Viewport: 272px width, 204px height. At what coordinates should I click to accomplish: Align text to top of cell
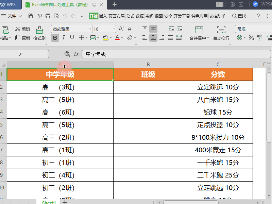(145, 29)
